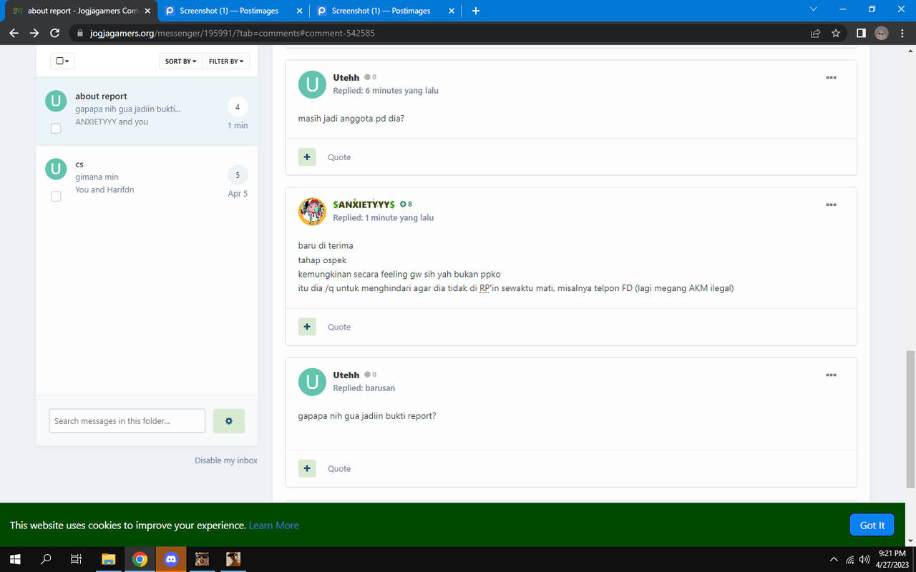Click the browser forward arrow

34,33
